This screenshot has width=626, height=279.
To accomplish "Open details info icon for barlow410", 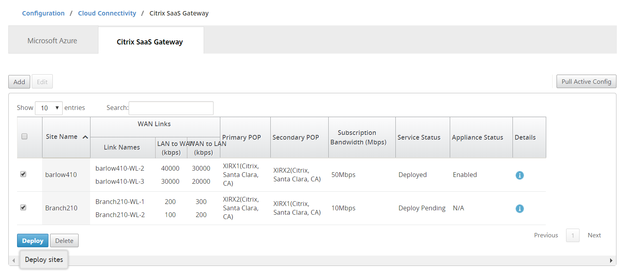I will pyautogui.click(x=519, y=175).
